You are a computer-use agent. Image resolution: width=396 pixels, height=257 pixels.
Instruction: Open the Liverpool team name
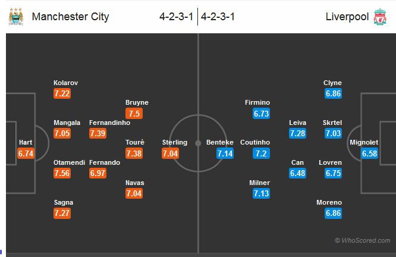(347, 16)
